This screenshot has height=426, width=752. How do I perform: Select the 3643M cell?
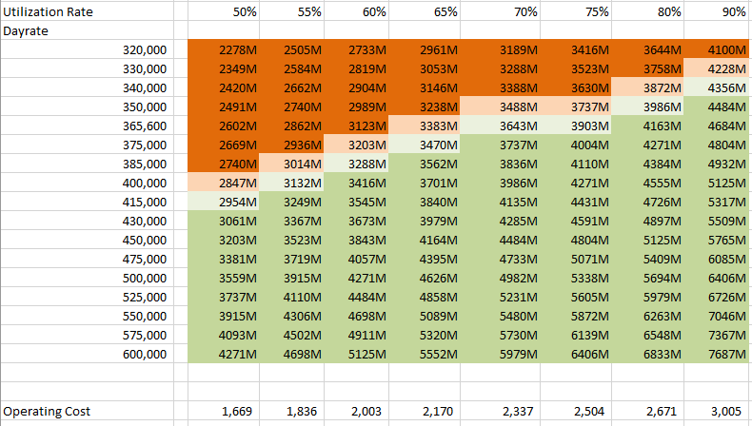click(500, 126)
